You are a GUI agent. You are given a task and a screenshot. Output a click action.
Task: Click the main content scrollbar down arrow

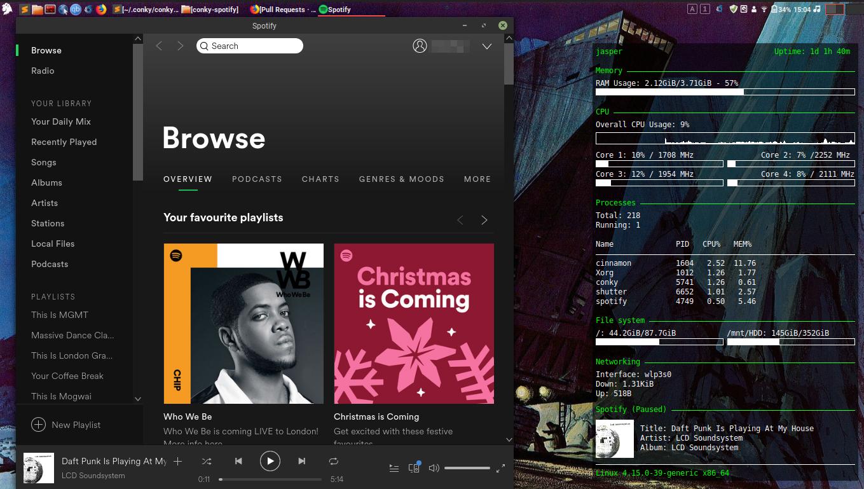tap(509, 439)
